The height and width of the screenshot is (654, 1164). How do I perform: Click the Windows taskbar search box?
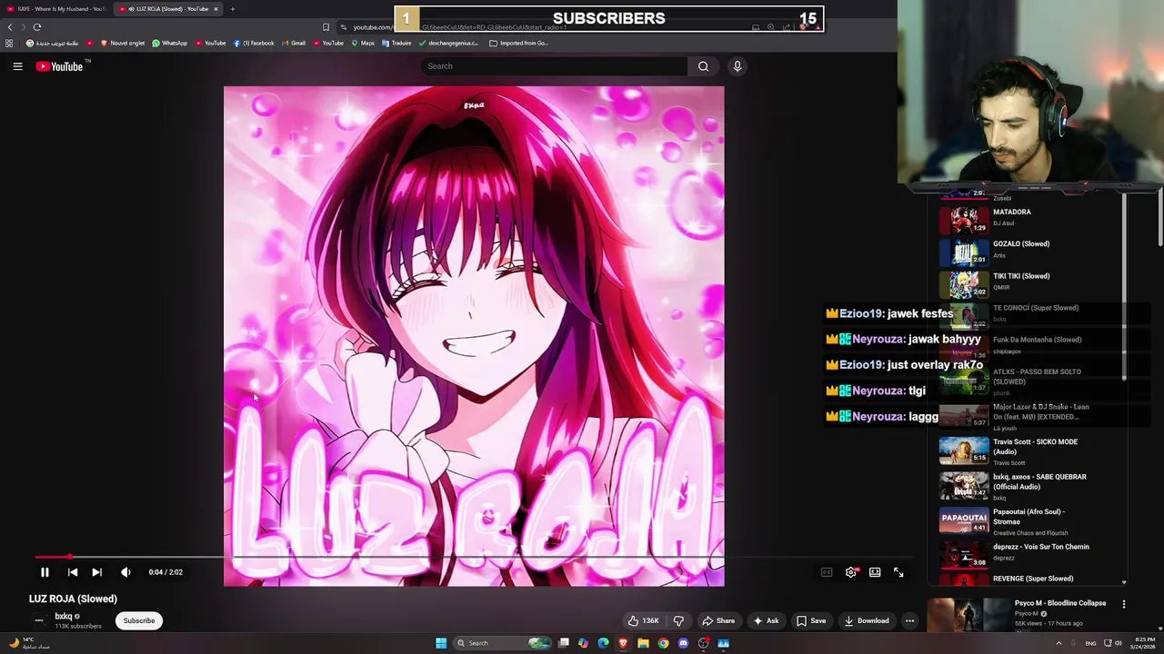click(x=504, y=643)
